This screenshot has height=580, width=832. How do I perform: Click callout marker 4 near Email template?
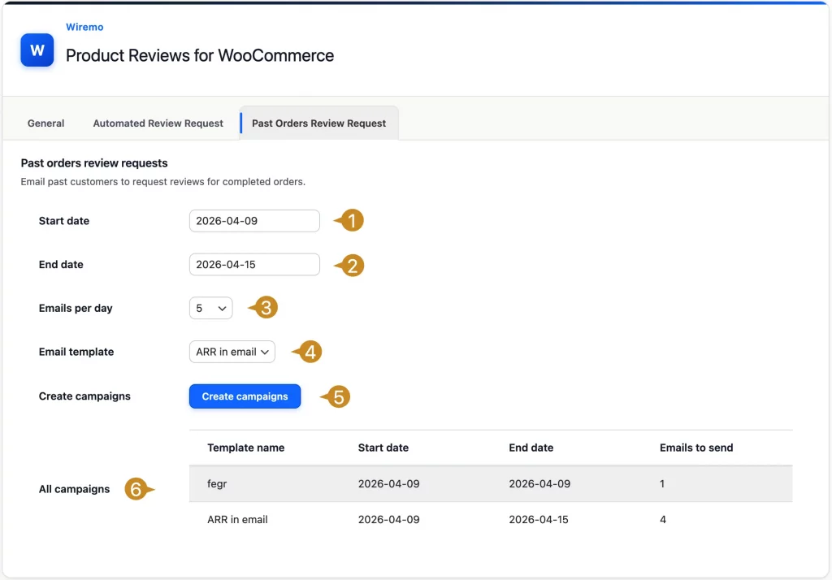[307, 352]
